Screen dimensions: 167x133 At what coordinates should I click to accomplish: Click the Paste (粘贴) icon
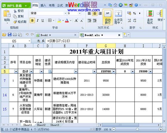pos(7,14)
